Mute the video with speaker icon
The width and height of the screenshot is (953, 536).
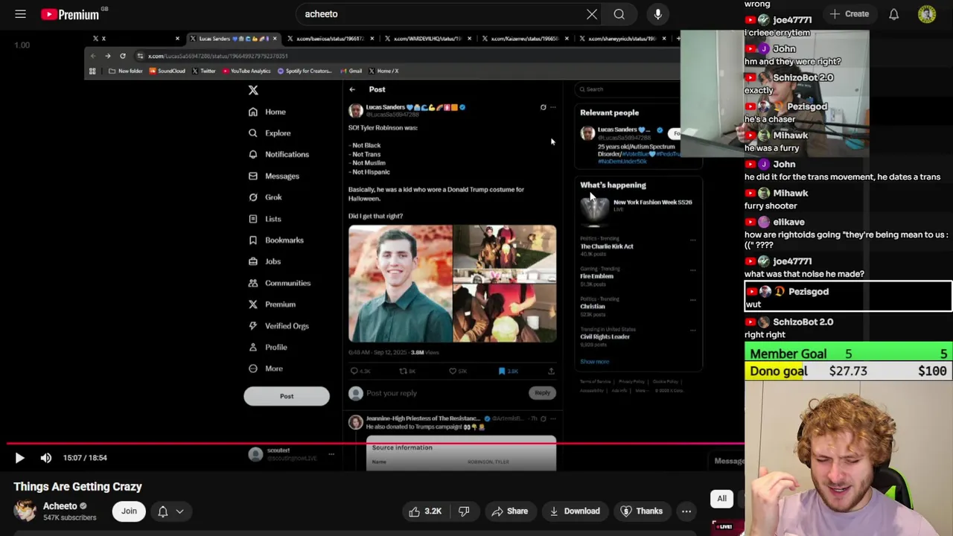coord(46,458)
